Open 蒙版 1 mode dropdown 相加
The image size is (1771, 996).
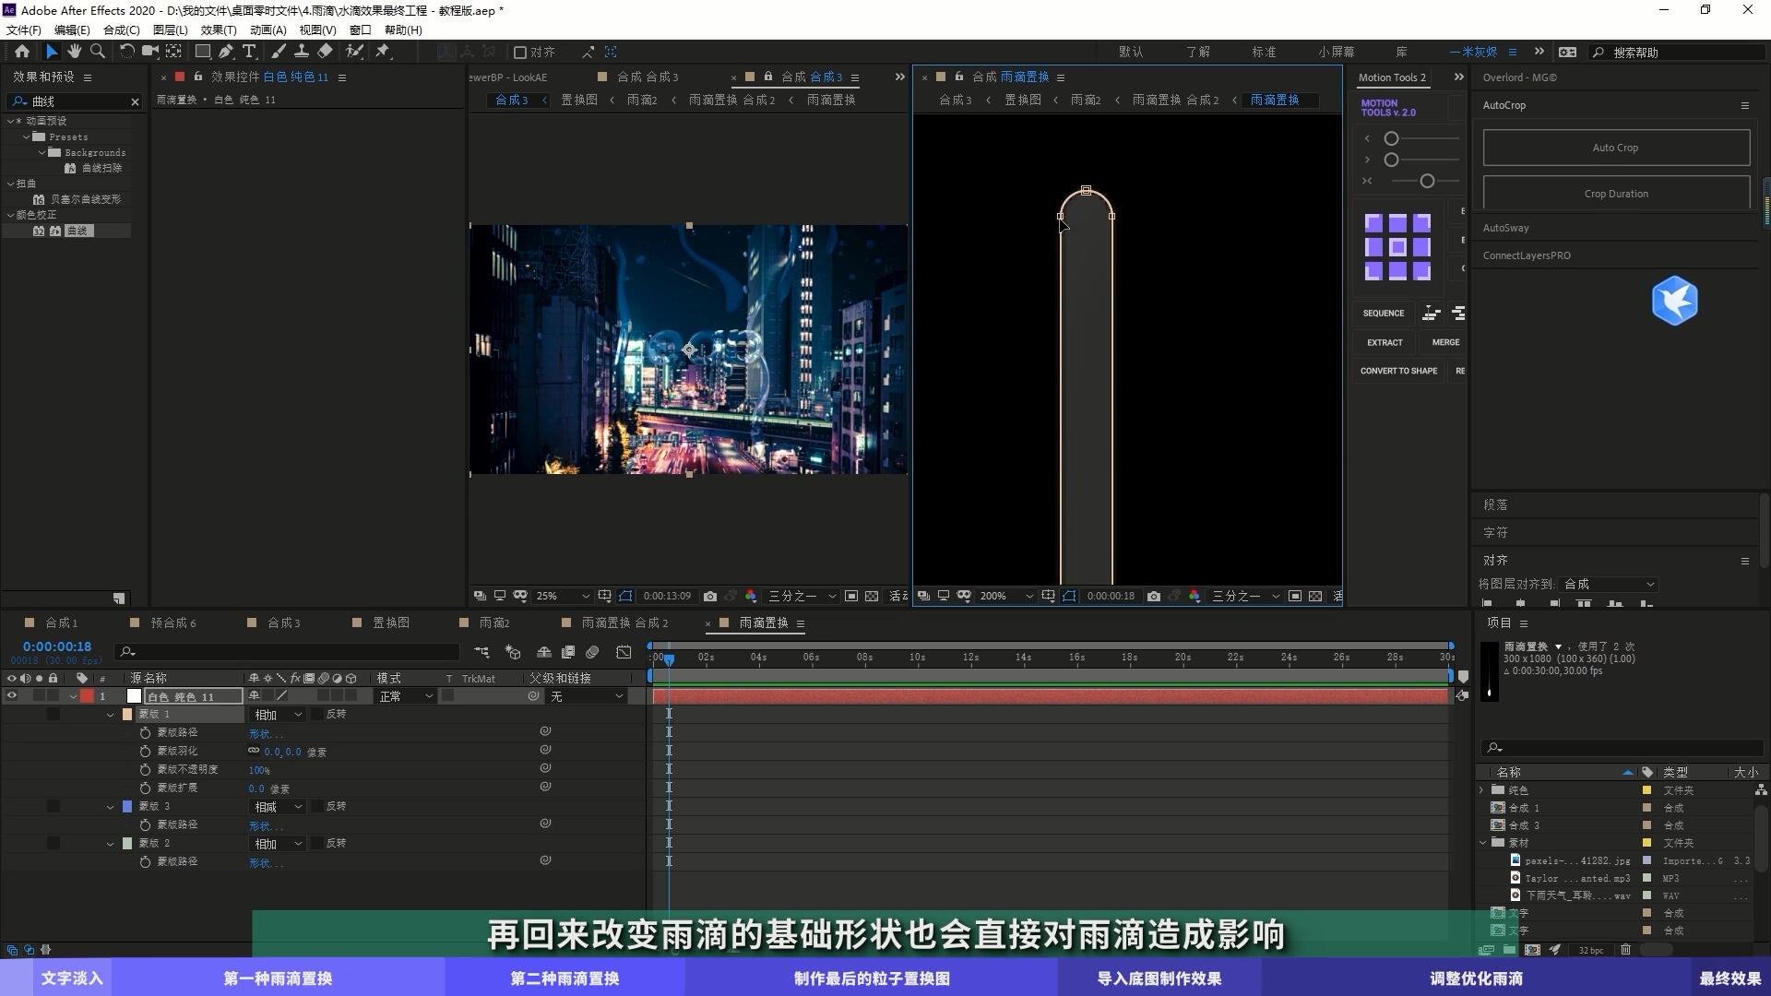[279, 715]
